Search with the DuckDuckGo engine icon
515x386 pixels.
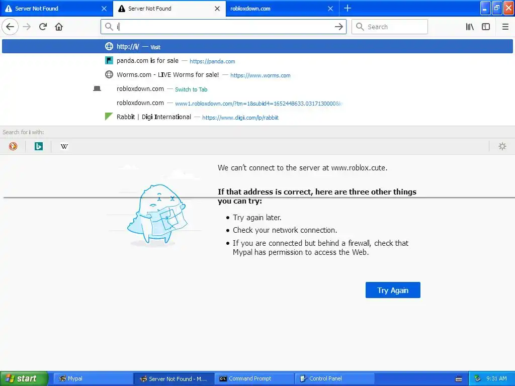pos(13,146)
